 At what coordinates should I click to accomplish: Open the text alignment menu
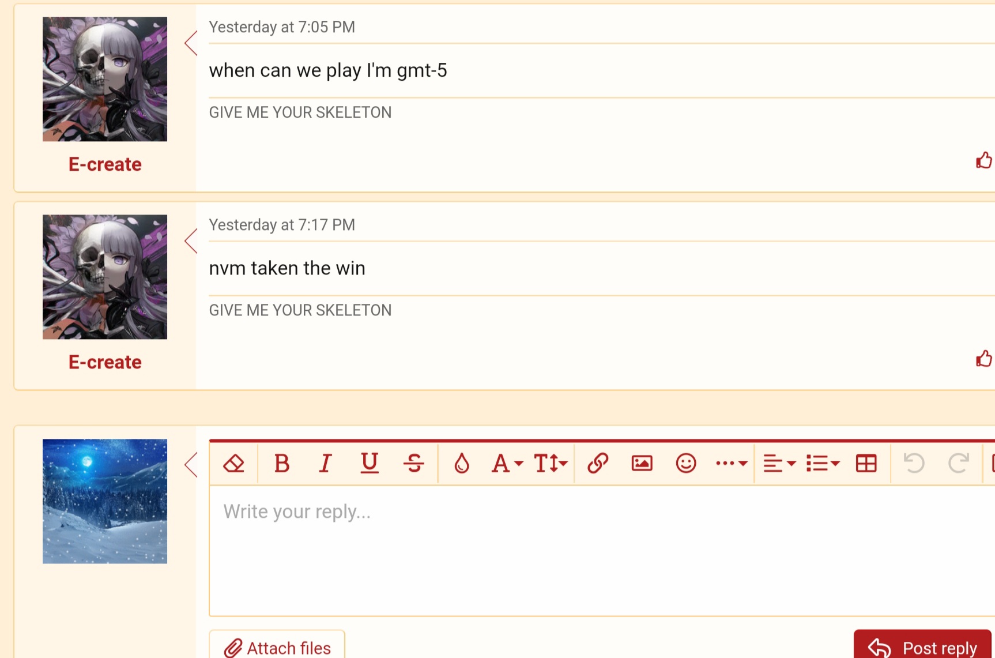(779, 463)
